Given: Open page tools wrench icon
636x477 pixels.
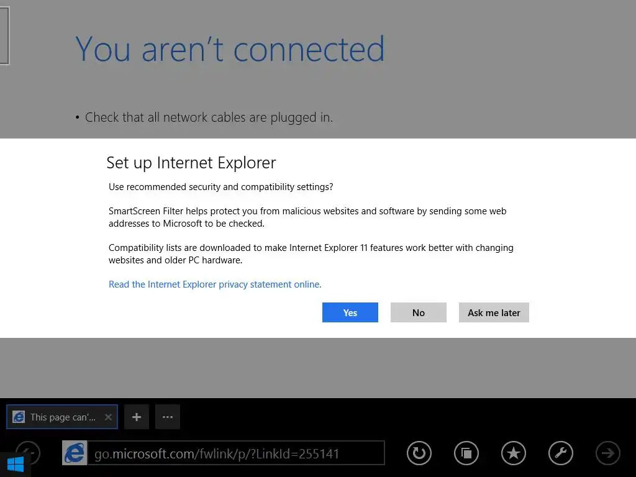Looking at the screenshot, I should tap(561, 453).
